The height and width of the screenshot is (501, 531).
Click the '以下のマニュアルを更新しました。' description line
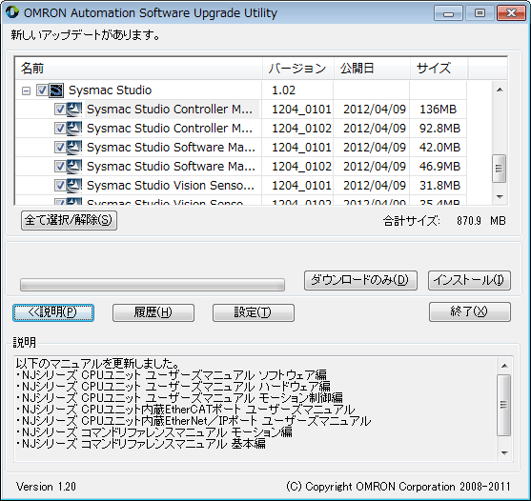click(98, 364)
